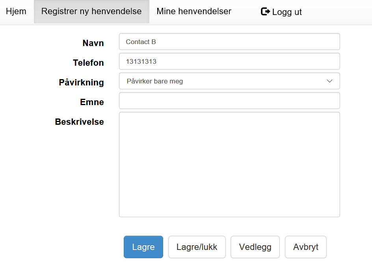This screenshot has width=372, height=270.
Task: Click the Lagre/lukk button
Action: (197, 247)
